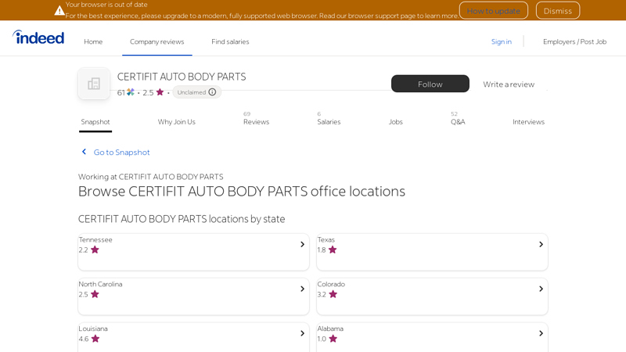
Task: Click the Louisiana rating star
Action: (95, 339)
